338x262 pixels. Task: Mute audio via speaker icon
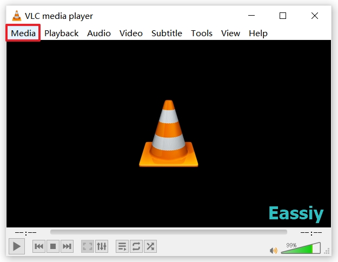(273, 251)
